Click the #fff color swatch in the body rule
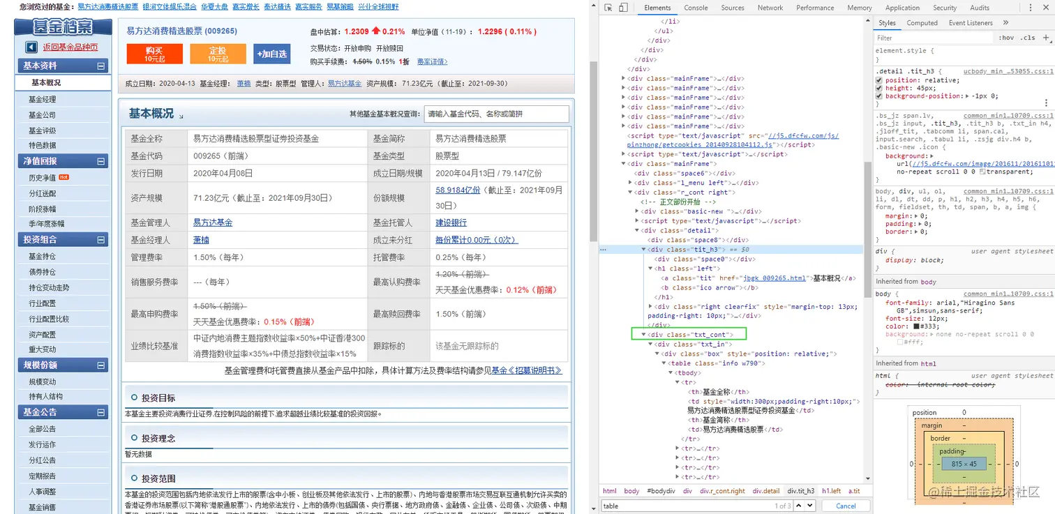The height and width of the screenshot is (514, 1055). click(900, 342)
